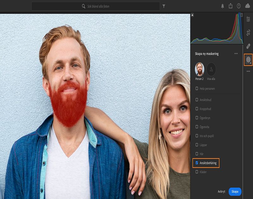This screenshot has height=199, width=253.
Task: Open the sidebar three-dot more menu
Action: coord(248,71)
